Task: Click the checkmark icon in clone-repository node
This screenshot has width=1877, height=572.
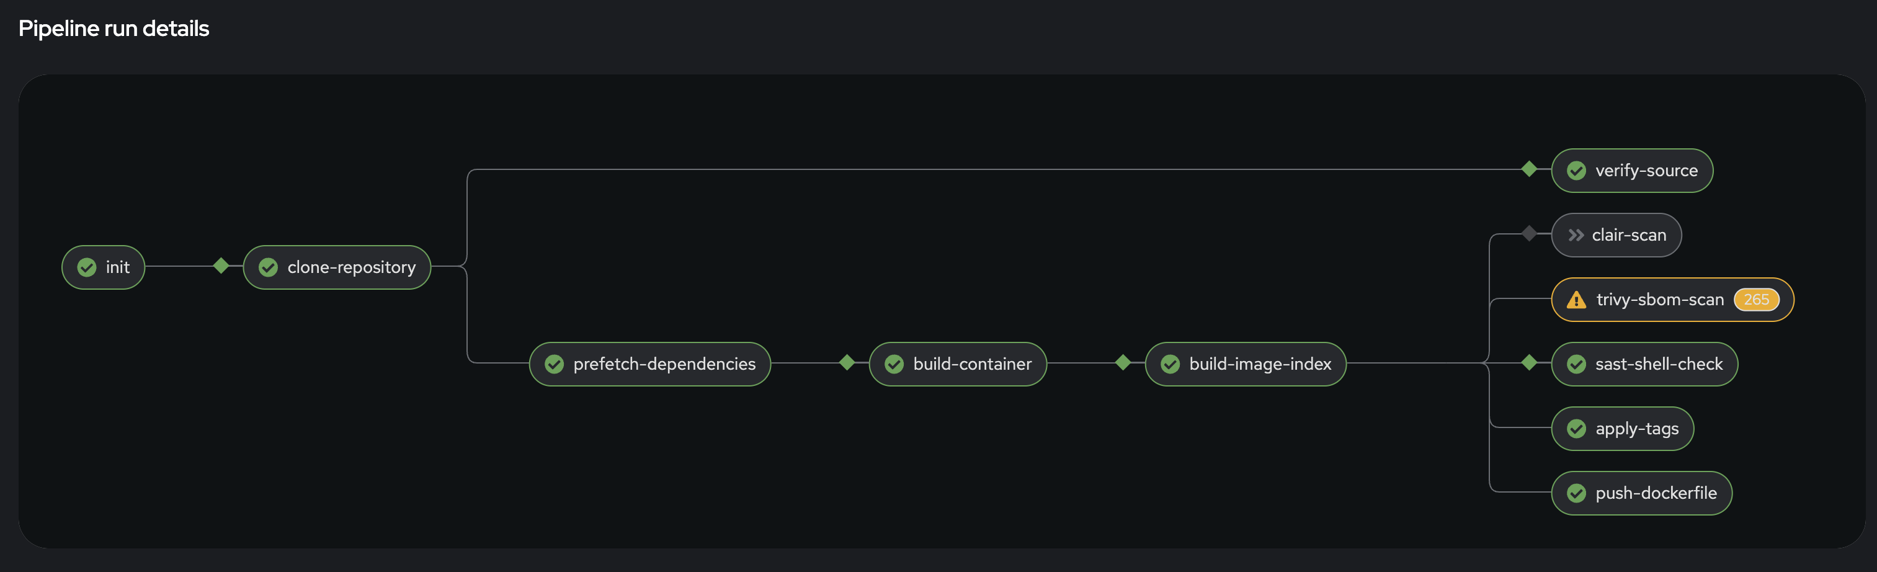Action: (x=267, y=267)
